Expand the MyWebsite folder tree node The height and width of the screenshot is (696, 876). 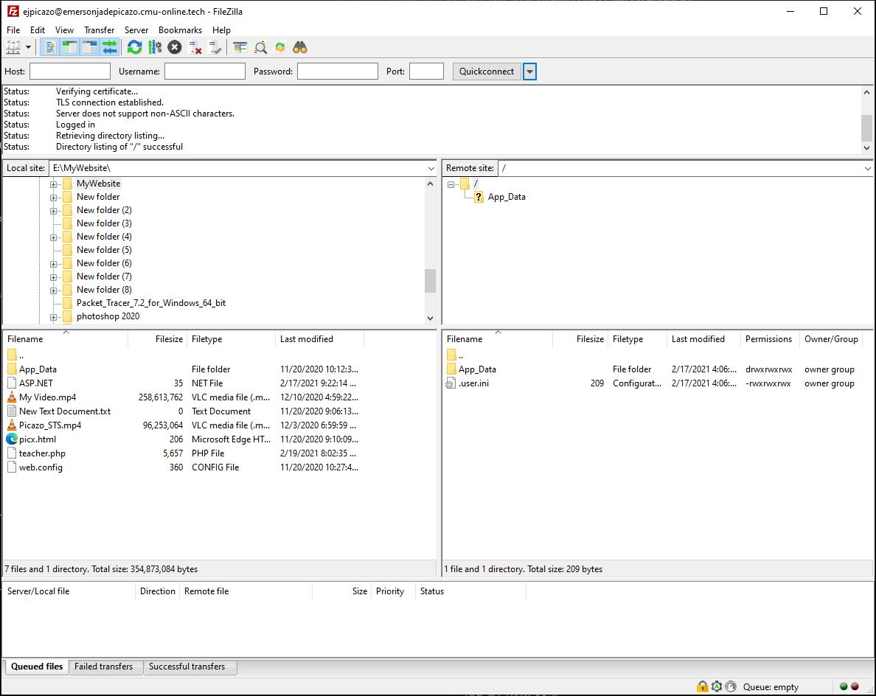point(54,184)
